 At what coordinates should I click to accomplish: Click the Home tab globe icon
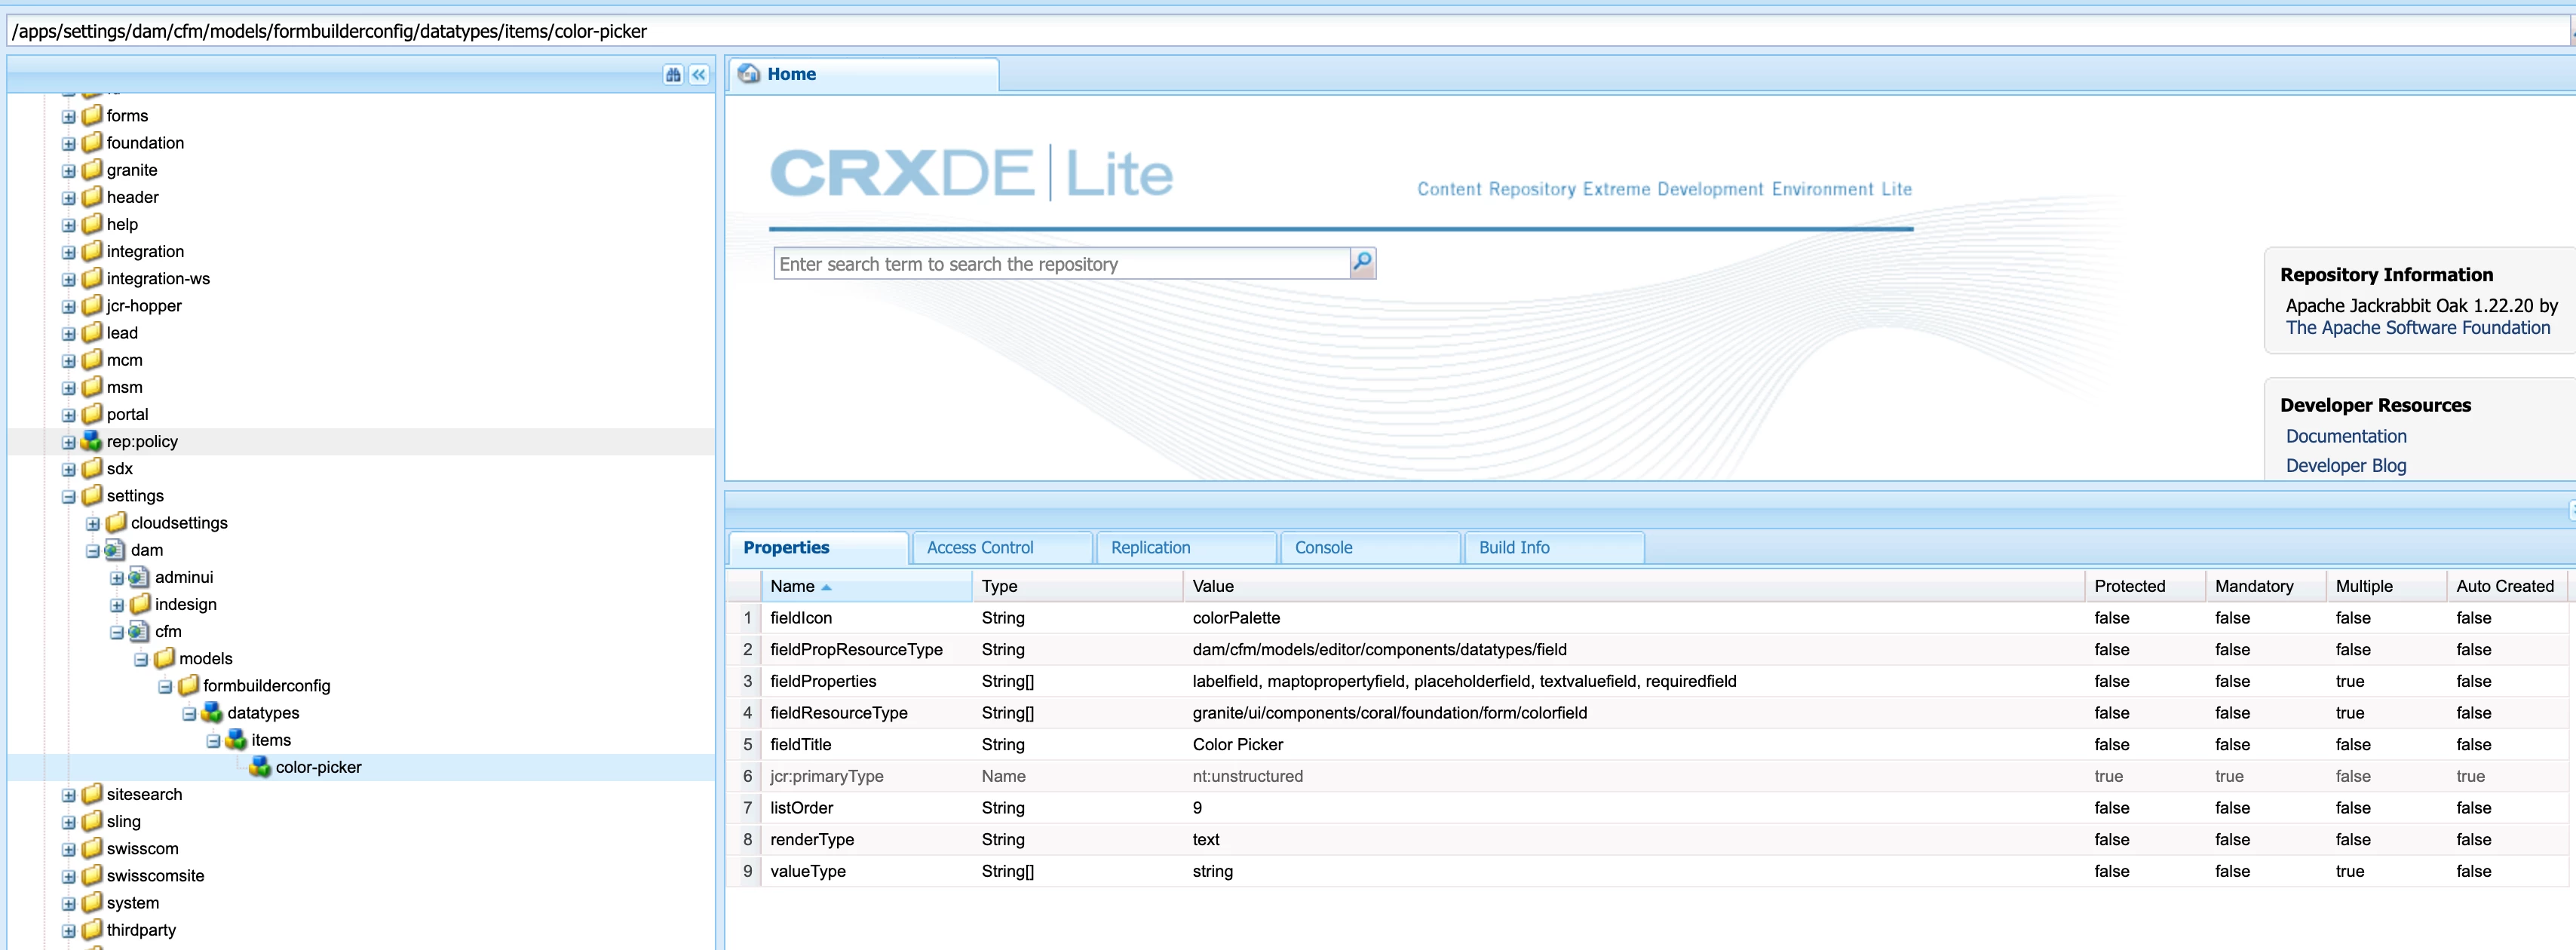click(x=749, y=74)
